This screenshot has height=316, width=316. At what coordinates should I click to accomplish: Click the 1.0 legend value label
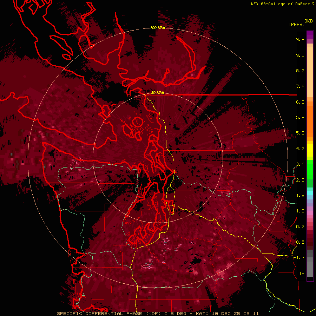pyautogui.click(x=300, y=211)
